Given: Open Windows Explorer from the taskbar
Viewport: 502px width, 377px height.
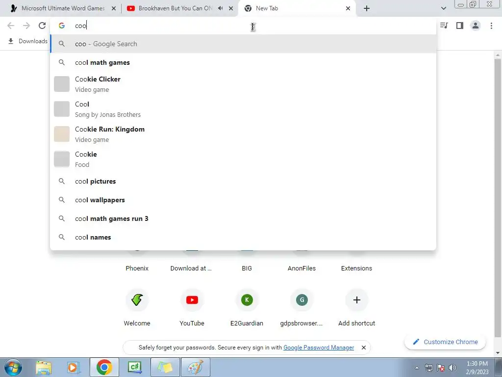Looking at the screenshot, I should click(x=44, y=367).
